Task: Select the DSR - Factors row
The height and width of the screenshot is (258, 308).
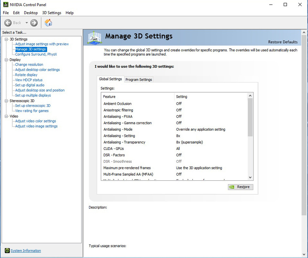Action: [x=174, y=155]
